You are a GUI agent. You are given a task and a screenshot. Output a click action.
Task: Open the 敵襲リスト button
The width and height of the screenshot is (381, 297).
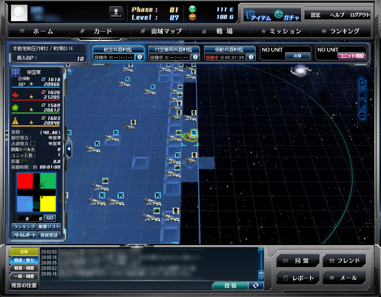click(x=49, y=227)
